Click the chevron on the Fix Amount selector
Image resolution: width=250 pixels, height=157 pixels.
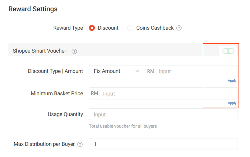(137, 71)
